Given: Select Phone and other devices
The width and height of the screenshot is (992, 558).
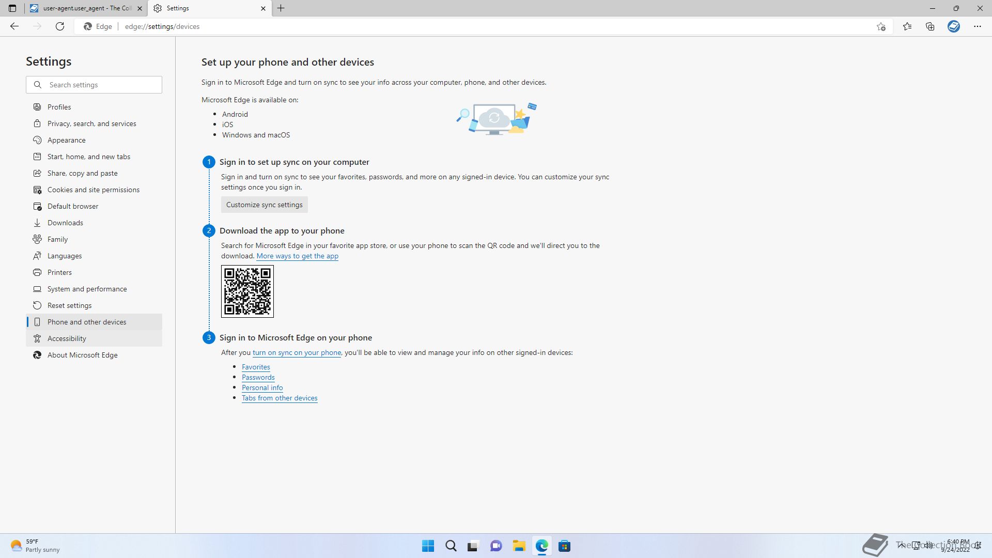Looking at the screenshot, I should tap(94, 322).
